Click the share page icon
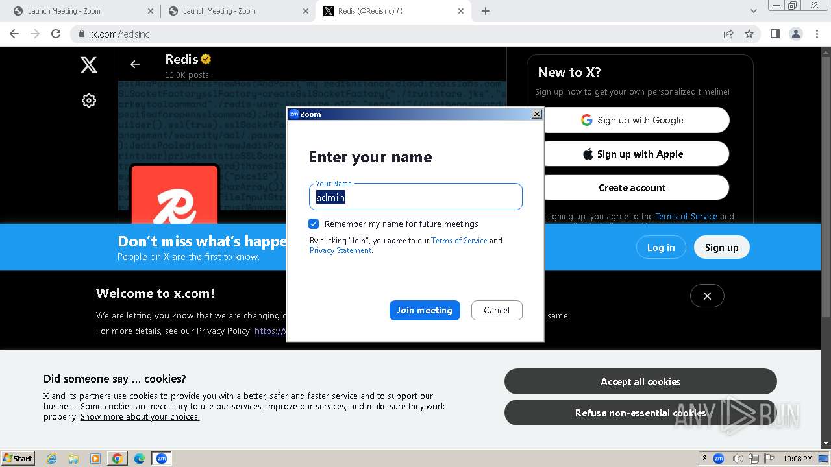 coord(728,34)
